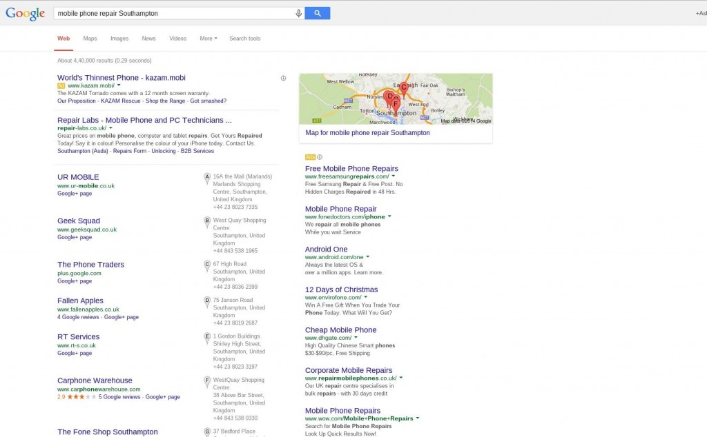
Task: Open dropdown arrow next to www.kazam.mobi URL
Action: [x=119, y=85]
